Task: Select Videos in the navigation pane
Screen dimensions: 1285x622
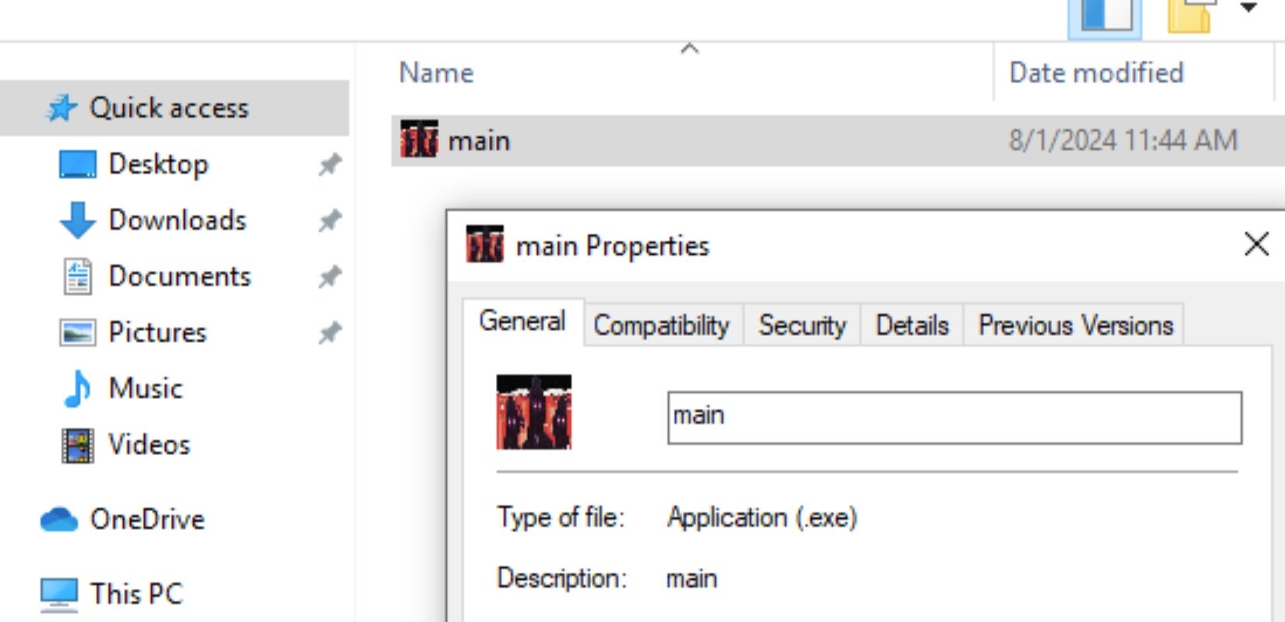Action: pyautogui.click(x=148, y=445)
